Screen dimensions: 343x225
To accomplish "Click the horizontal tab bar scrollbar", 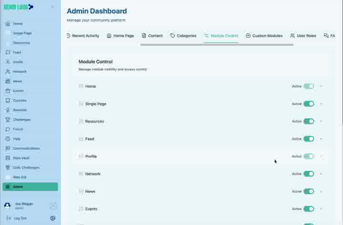I will 217,45.
